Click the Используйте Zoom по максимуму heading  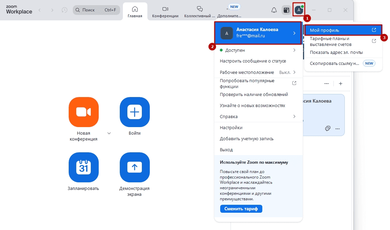pos(254,162)
